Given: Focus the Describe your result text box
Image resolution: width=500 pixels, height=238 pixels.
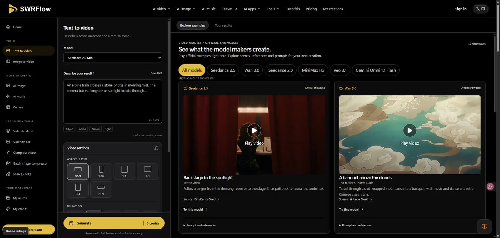Looking at the screenshot, I should 113,102.
